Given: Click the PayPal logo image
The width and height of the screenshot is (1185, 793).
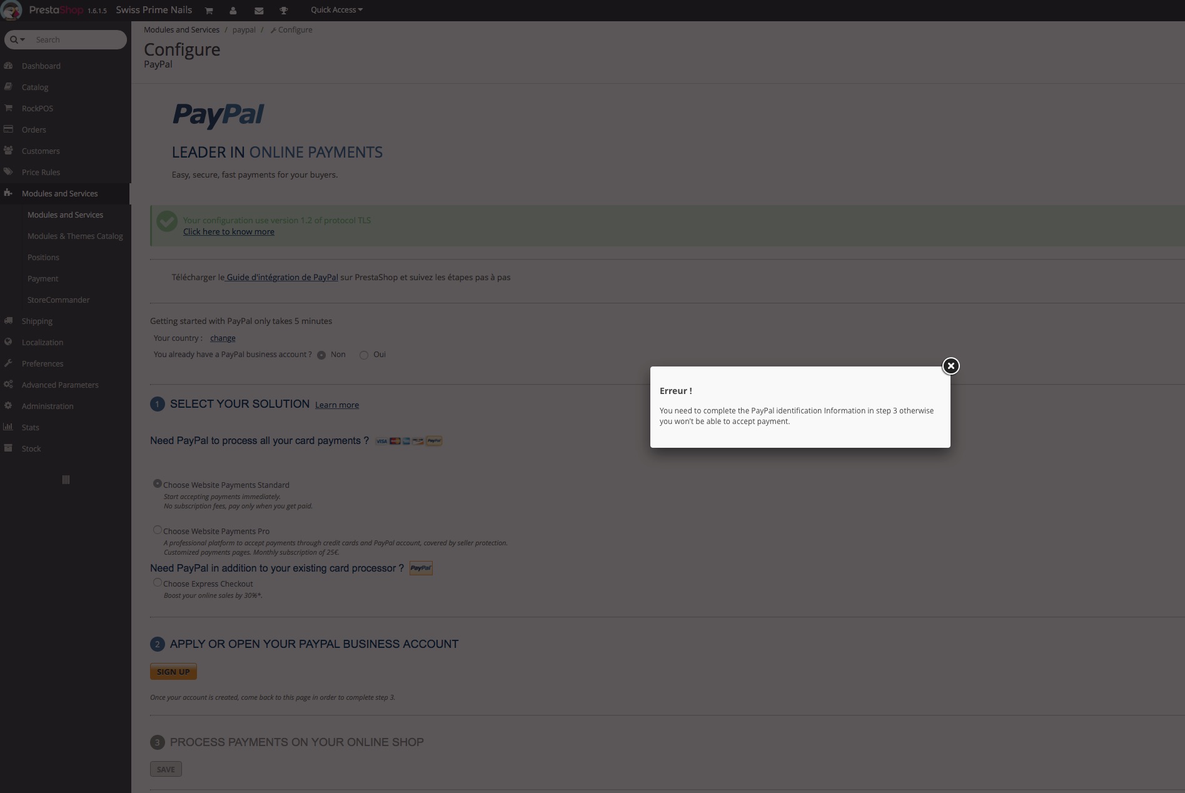Looking at the screenshot, I should click(x=218, y=116).
